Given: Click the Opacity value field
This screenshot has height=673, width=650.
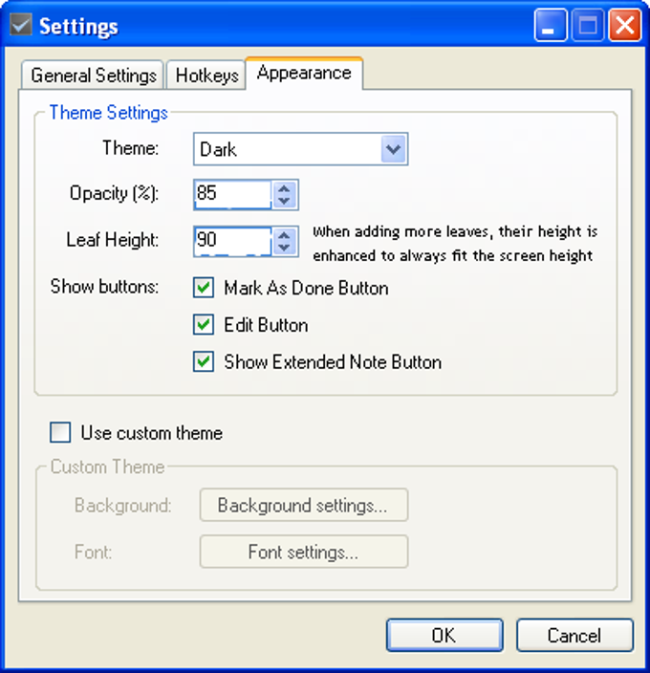Looking at the screenshot, I should click(233, 194).
